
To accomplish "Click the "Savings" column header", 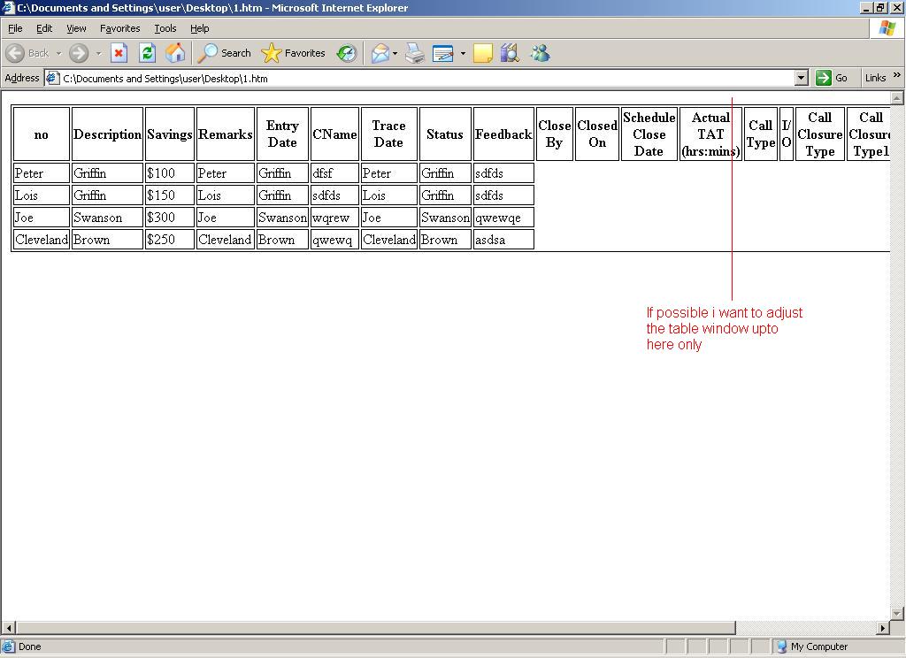I will point(169,134).
